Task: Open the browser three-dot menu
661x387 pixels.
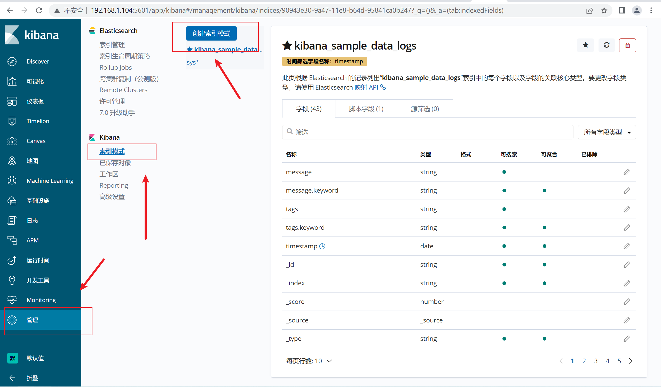Action: [x=651, y=11]
